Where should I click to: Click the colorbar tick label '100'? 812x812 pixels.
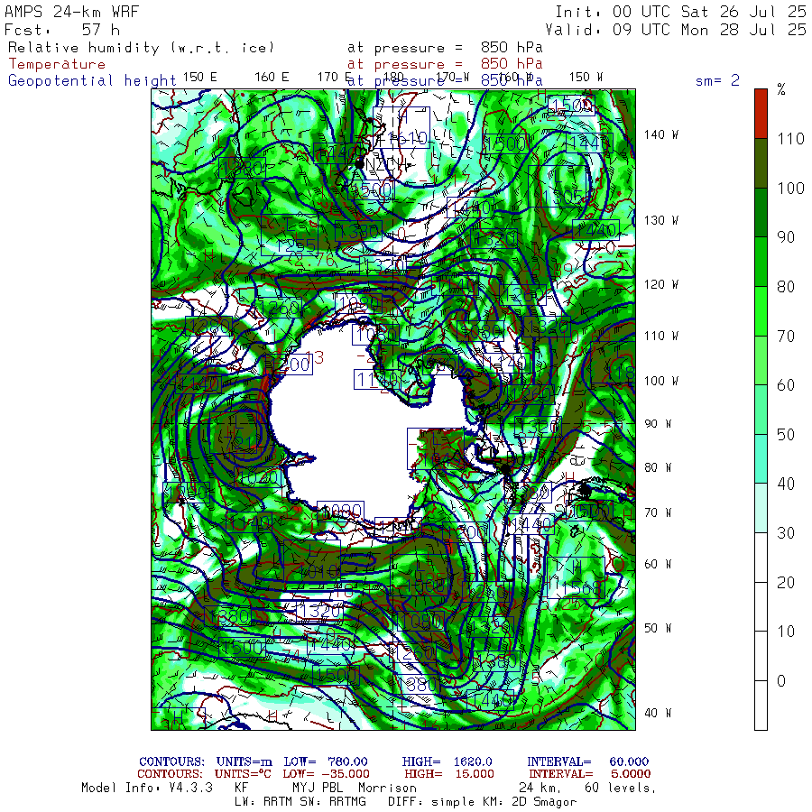click(x=790, y=188)
